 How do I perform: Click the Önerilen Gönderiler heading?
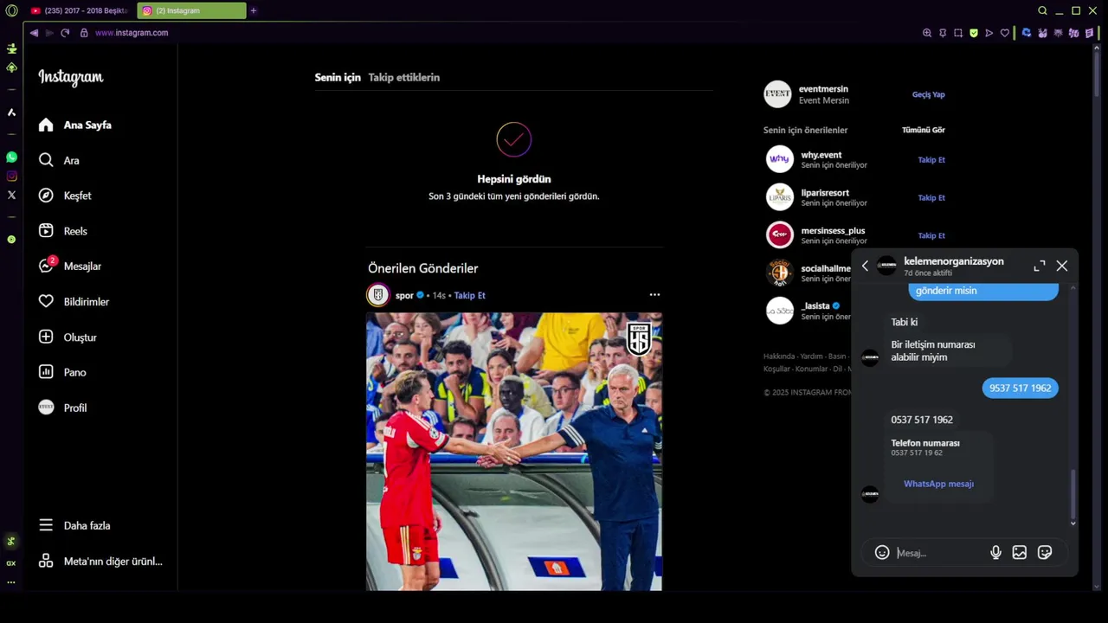click(423, 268)
